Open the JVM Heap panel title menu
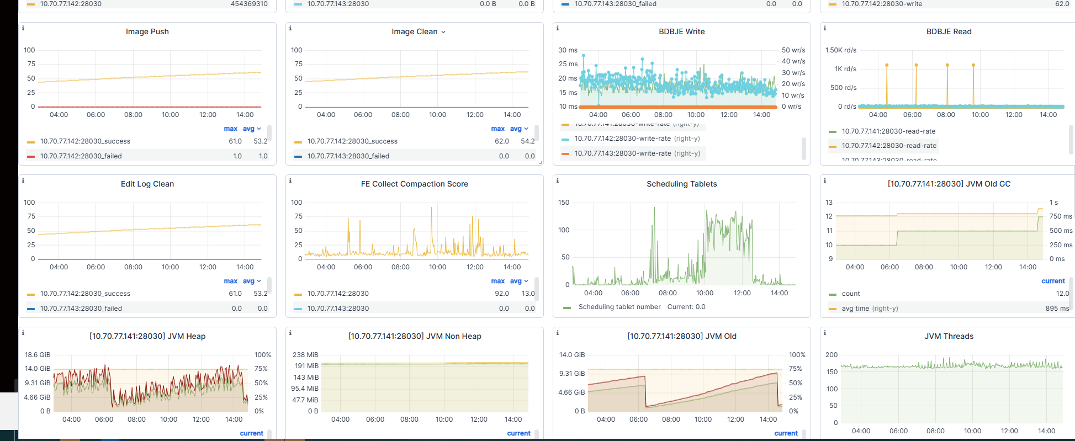 147,336
